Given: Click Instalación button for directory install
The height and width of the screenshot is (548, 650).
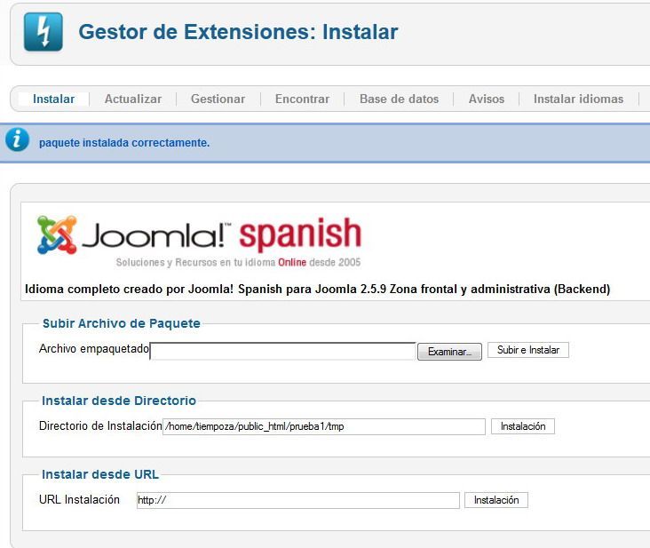Looking at the screenshot, I should (523, 426).
